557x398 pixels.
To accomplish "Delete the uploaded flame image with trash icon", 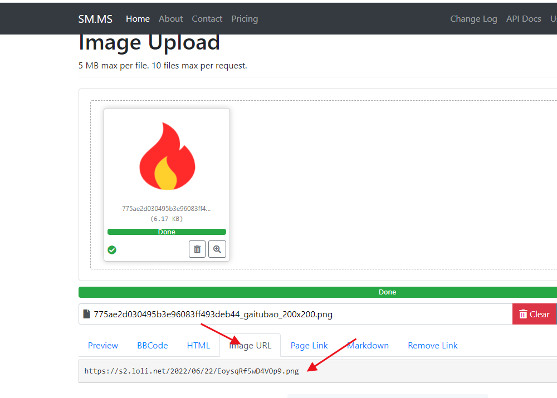I will [197, 249].
